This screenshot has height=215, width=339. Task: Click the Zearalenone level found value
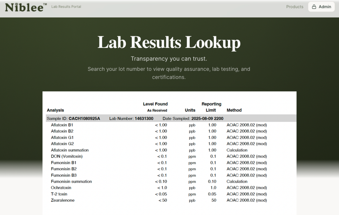[163, 200]
